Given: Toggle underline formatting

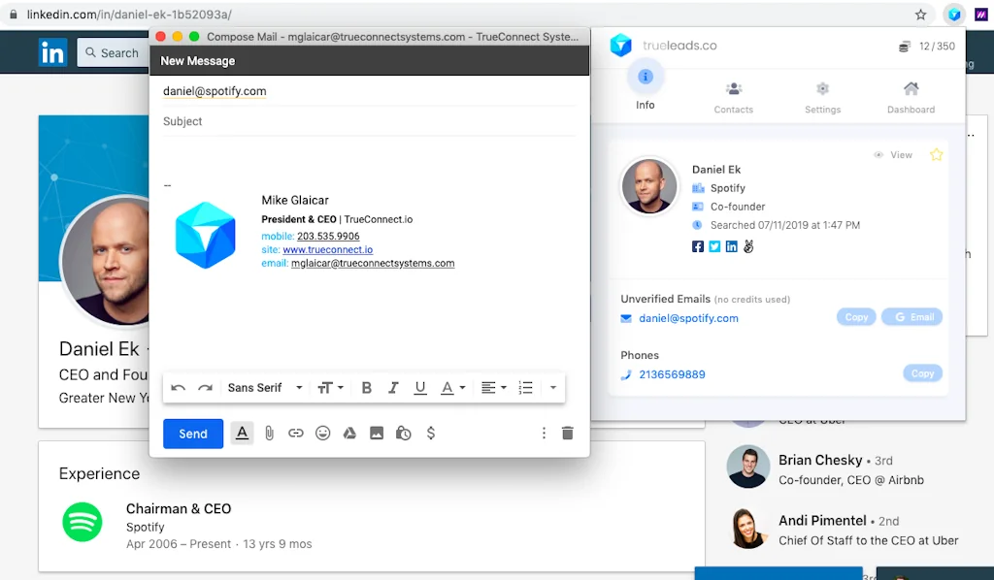Looking at the screenshot, I should coord(420,387).
